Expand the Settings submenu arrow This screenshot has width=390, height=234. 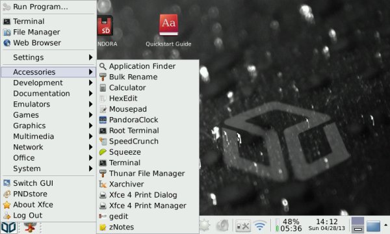(x=91, y=57)
